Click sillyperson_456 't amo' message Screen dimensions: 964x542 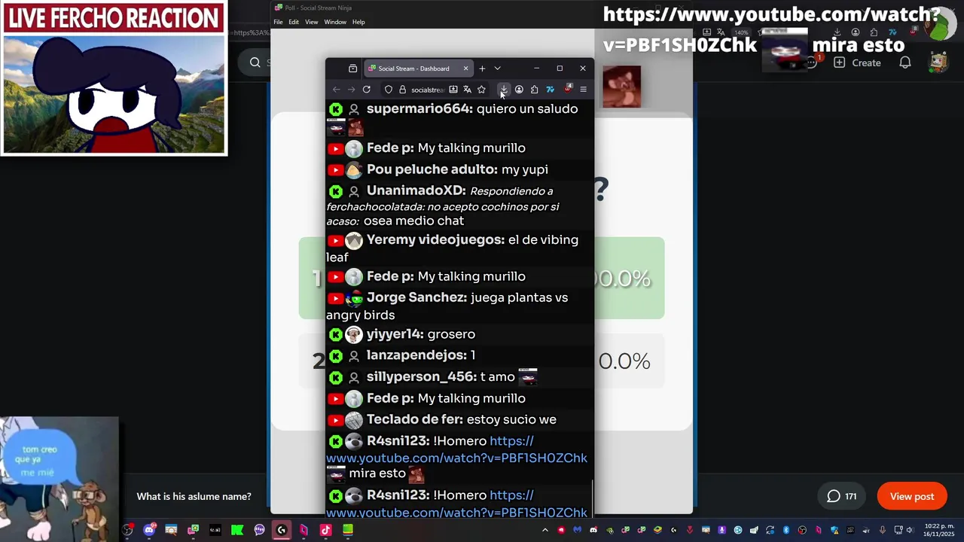pyautogui.click(x=459, y=377)
